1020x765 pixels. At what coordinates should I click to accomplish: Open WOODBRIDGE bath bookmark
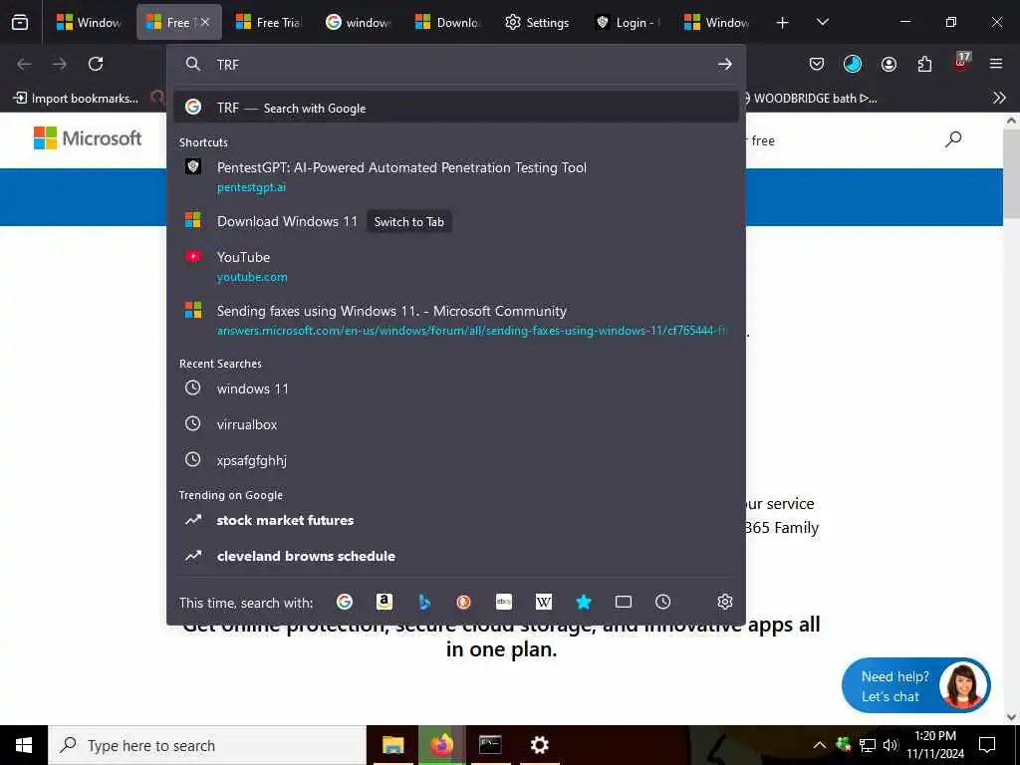(x=811, y=99)
